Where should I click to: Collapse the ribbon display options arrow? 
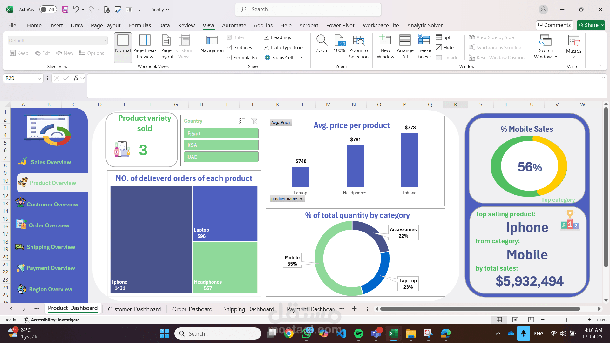pyautogui.click(x=601, y=65)
